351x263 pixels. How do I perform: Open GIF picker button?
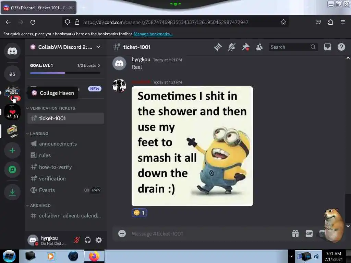pos(309,234)
